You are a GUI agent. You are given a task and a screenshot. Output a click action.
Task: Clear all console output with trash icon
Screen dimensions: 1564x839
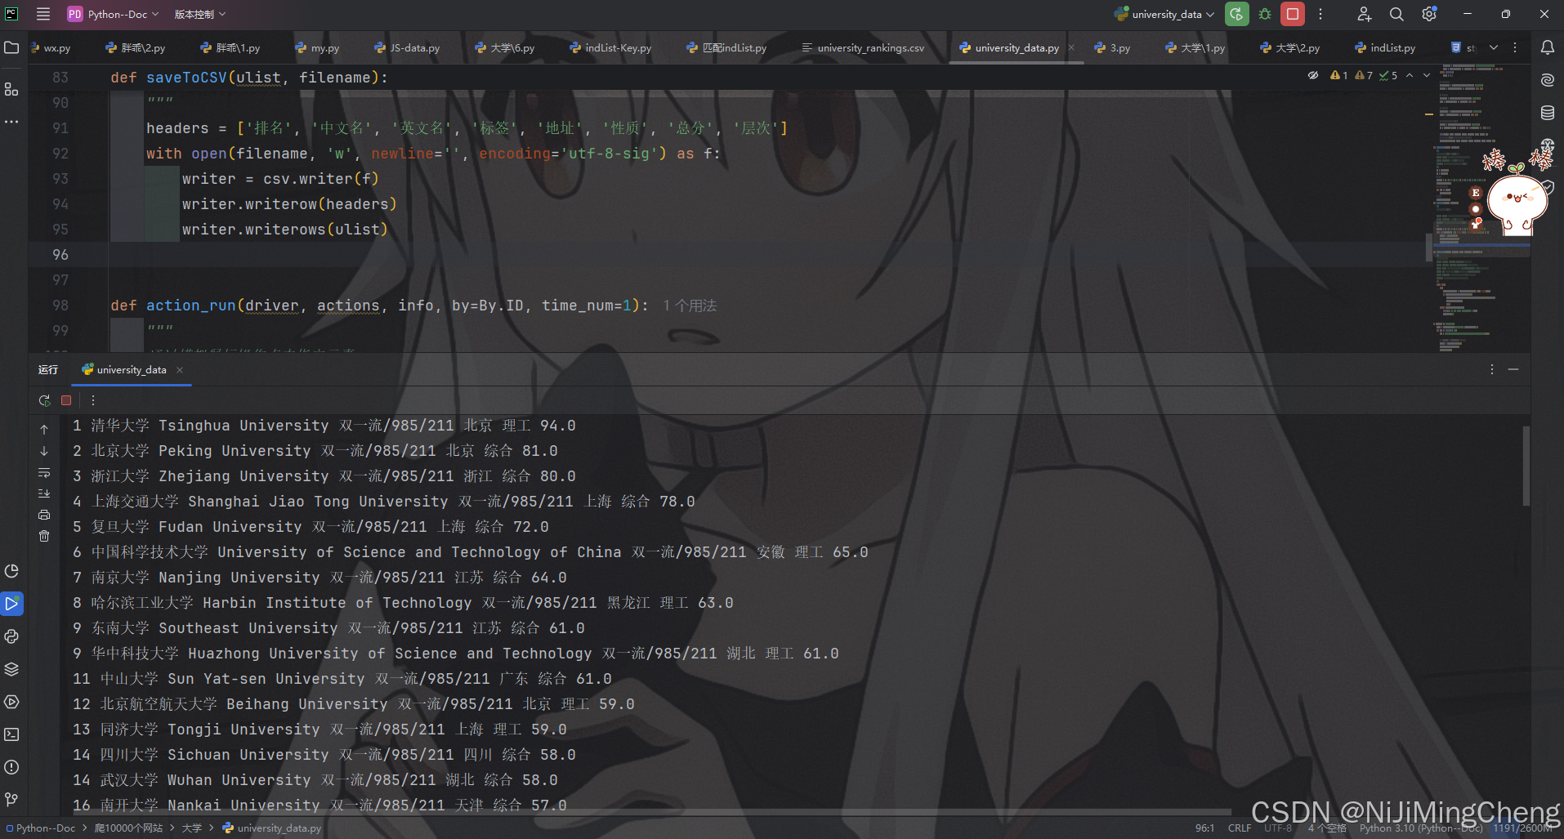(x=44, y=536)
